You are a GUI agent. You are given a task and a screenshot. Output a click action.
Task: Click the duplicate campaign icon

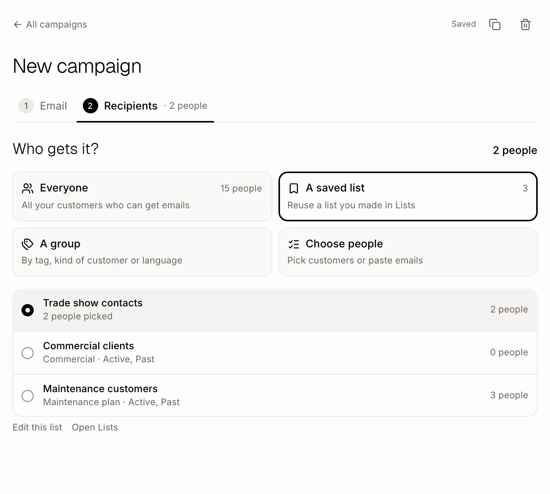point(495,25)
